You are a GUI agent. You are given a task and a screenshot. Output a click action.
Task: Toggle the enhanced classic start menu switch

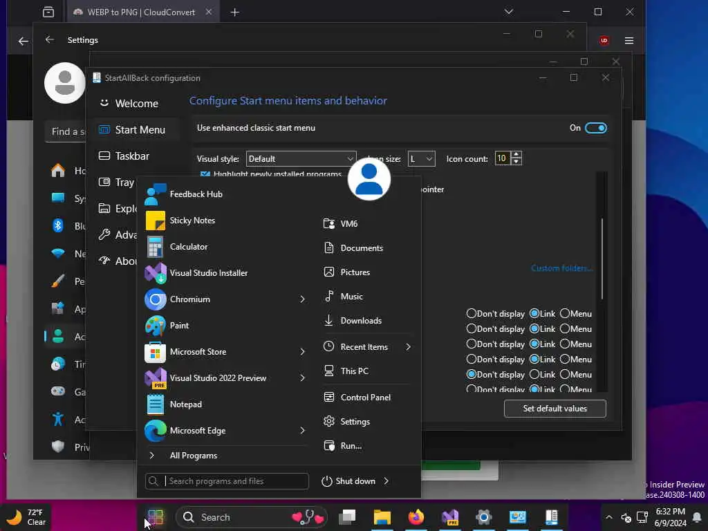[x=595, y=128]
